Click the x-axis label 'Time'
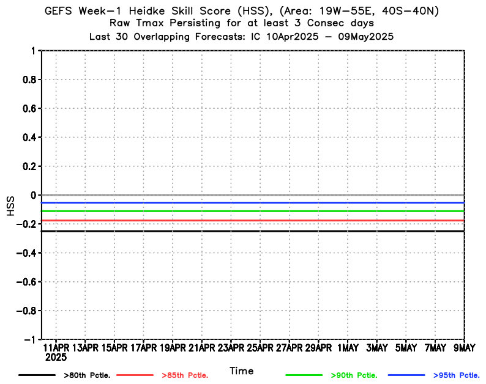 tap(242, 371)
